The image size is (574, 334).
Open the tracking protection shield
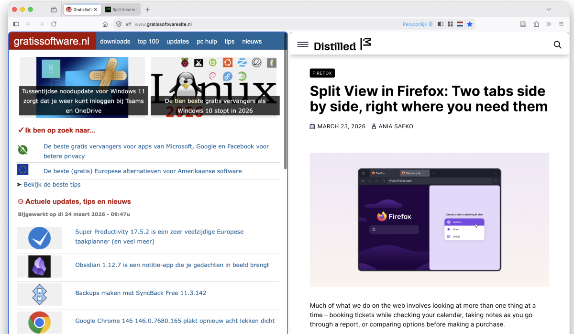(119, 24)
